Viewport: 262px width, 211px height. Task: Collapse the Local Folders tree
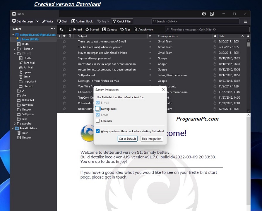pos(13,128)
